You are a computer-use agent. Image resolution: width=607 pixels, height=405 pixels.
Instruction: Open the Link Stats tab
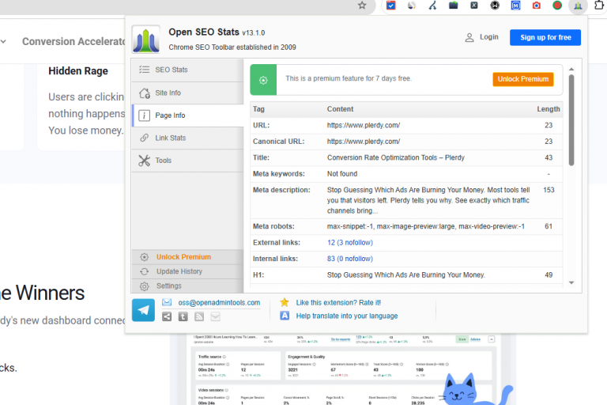point(187,138)
